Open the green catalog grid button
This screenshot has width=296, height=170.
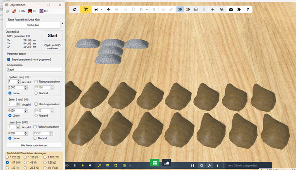point(155,163)
